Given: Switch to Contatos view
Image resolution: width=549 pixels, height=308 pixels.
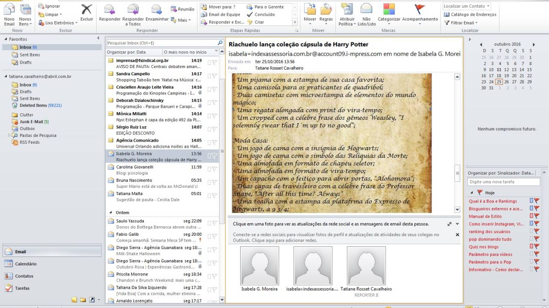Looking at the screenshot, I should coord(51,276).
